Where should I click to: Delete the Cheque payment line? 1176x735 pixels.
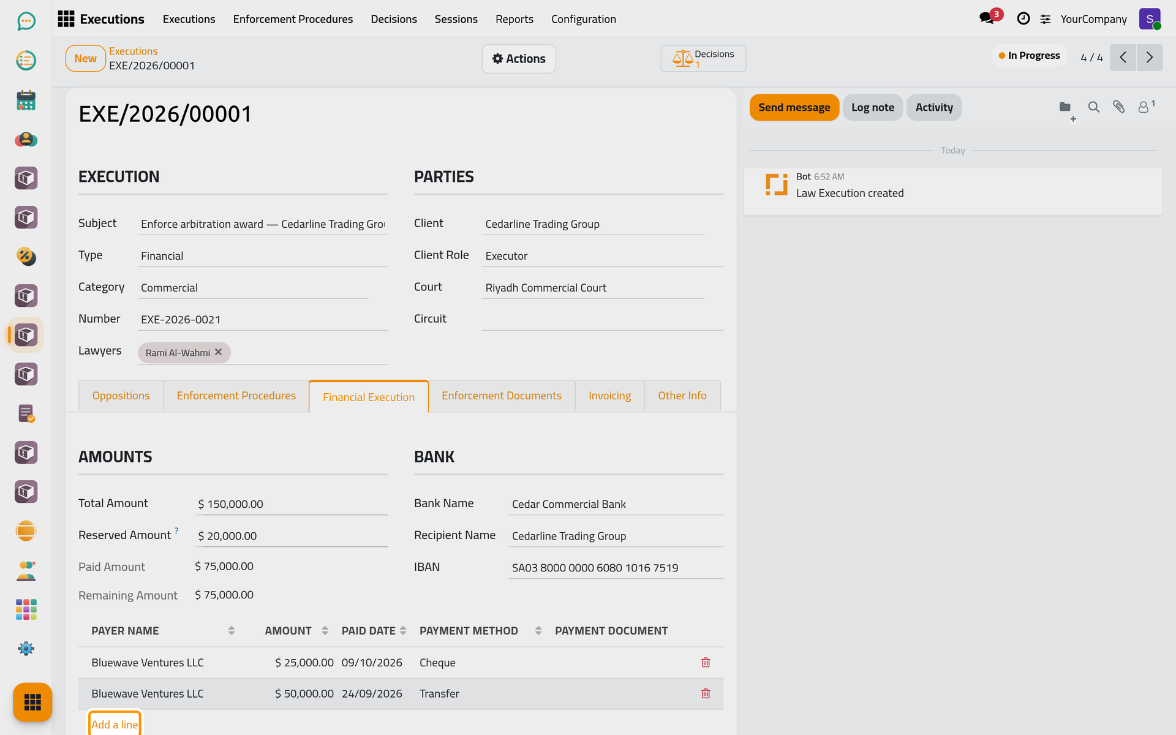click(706, 663)
